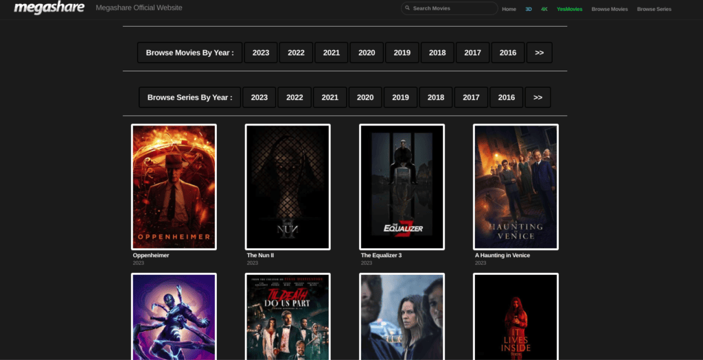
Task: Open The Nun II poster
Action: click(288, 187)
